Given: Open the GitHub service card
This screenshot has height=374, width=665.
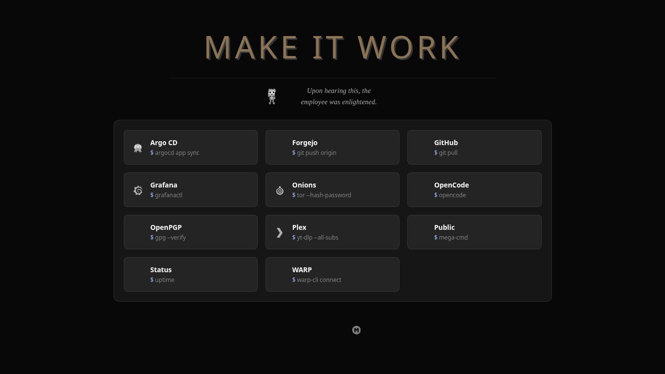Looking at the screenshot, I should (475, 147).
